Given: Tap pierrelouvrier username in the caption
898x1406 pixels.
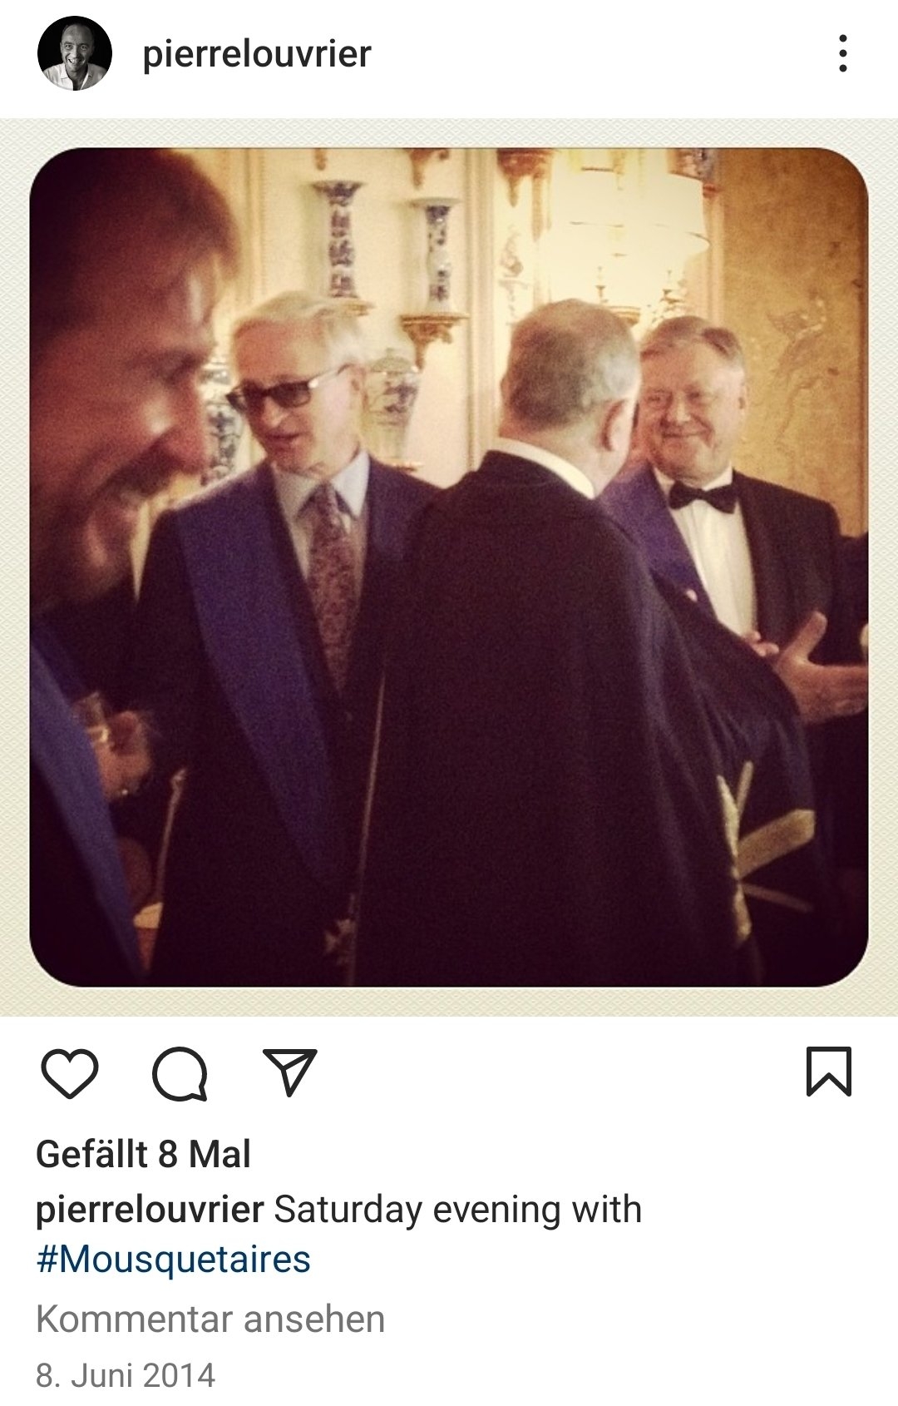Looking at the screenshot, I should click(x=150, y=1210).
